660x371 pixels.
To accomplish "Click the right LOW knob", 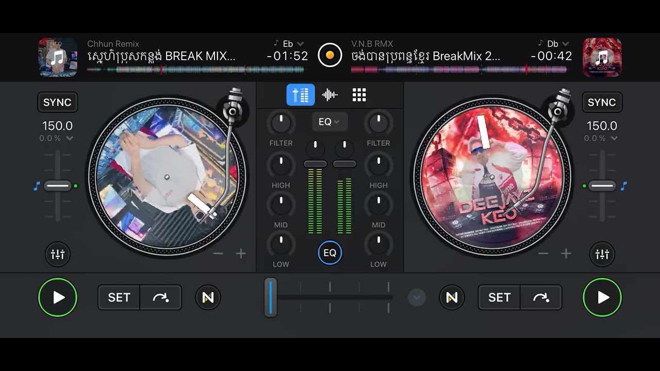I will 378,244.
